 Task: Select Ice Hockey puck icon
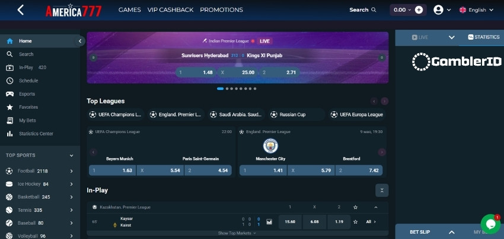click(x=9, y=184)
